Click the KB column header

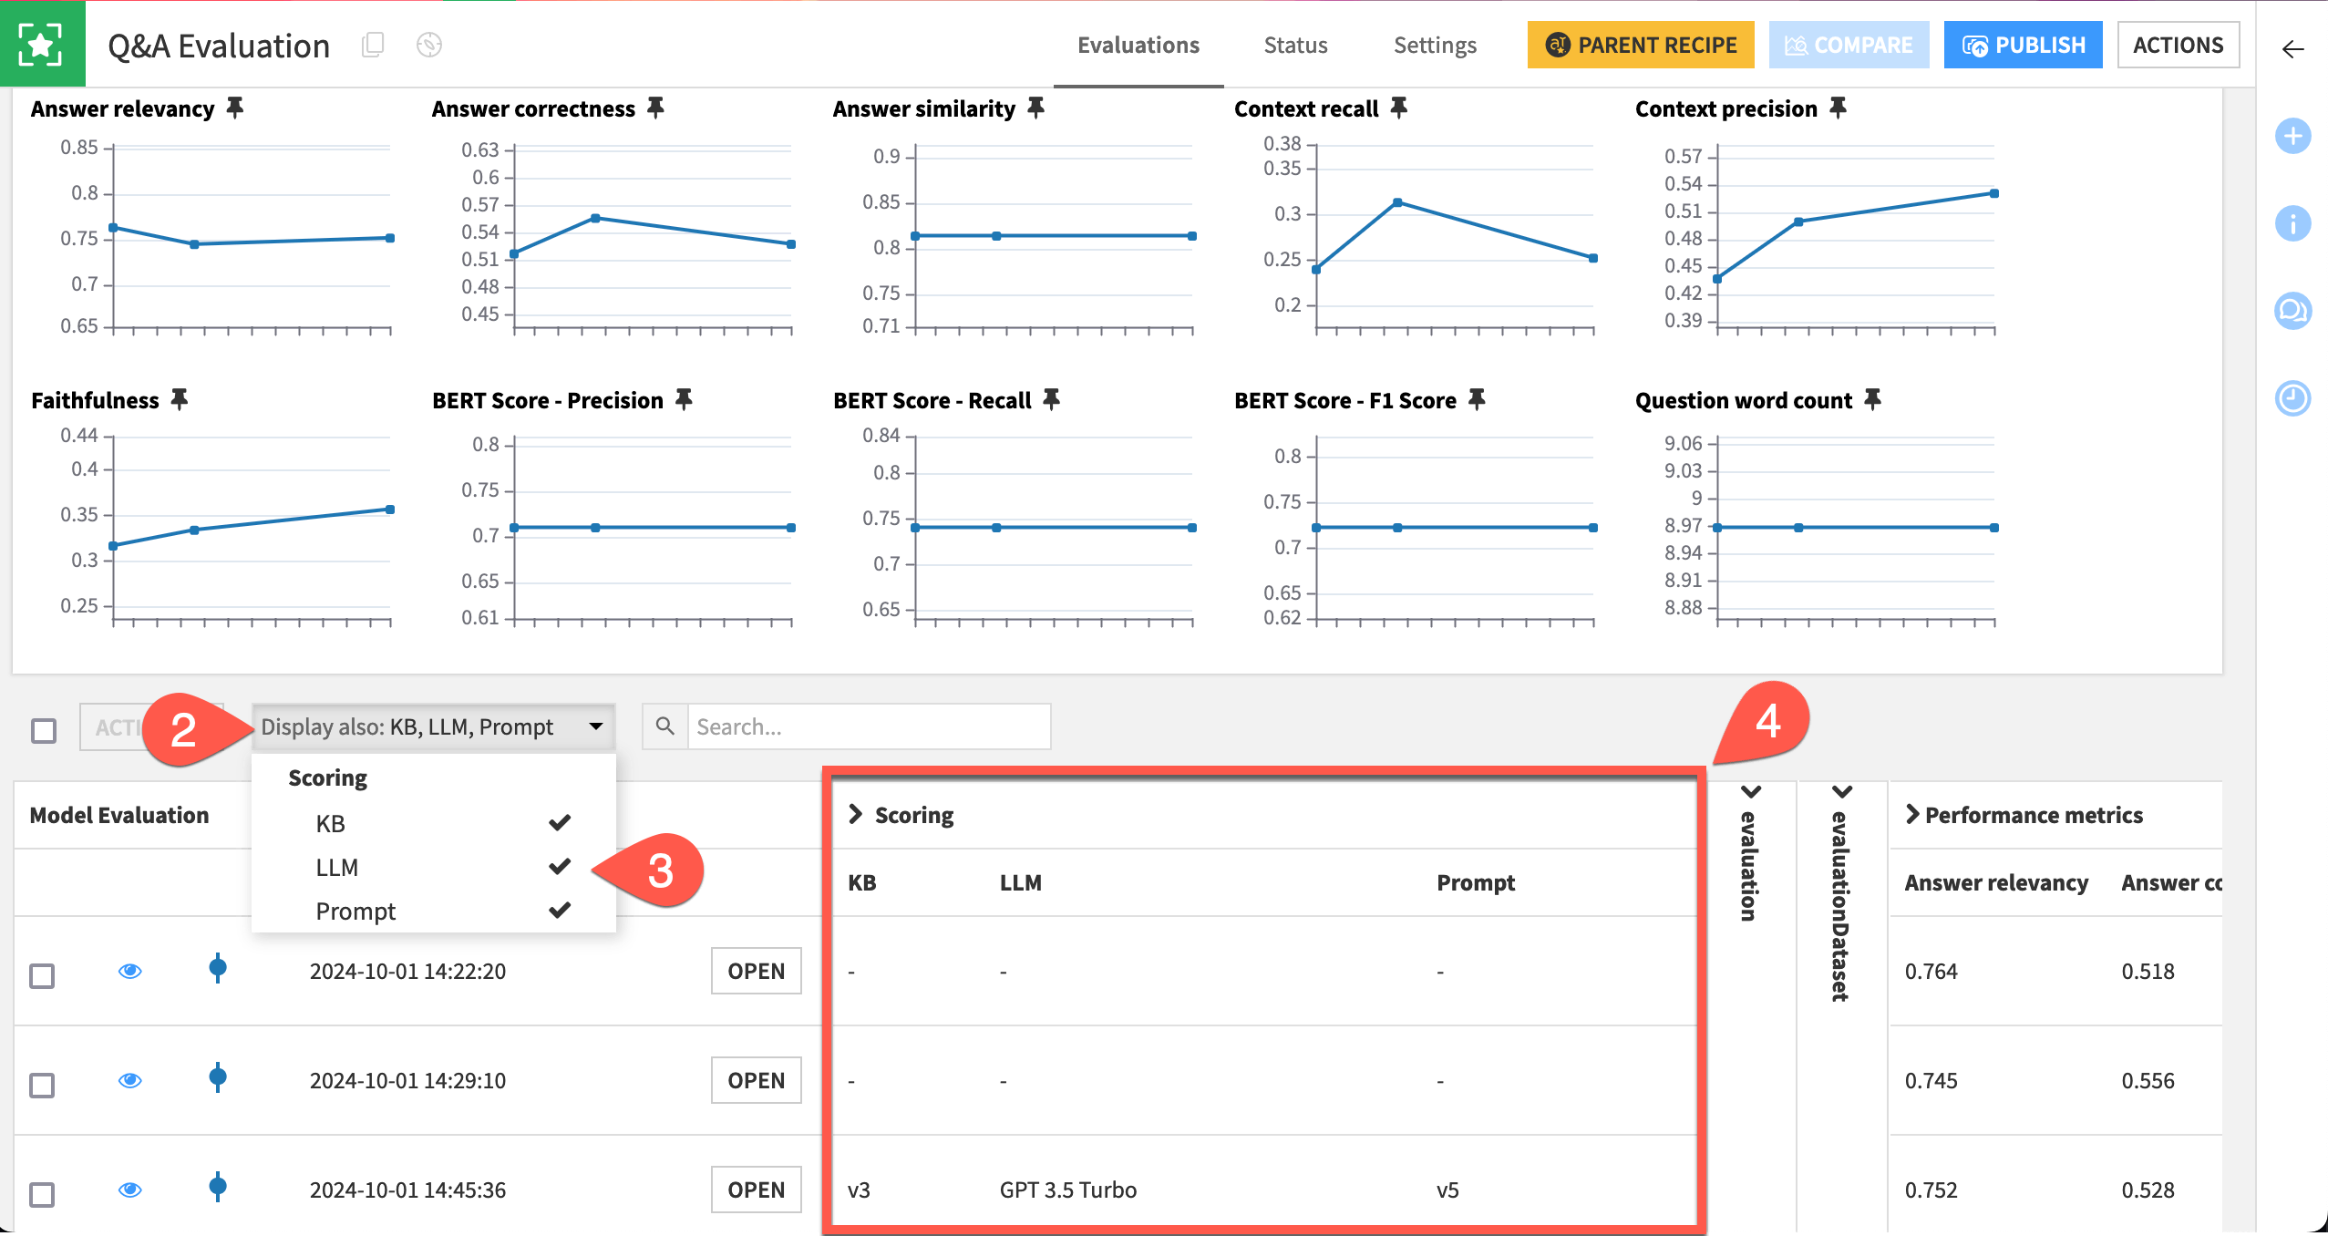(861, 882)
